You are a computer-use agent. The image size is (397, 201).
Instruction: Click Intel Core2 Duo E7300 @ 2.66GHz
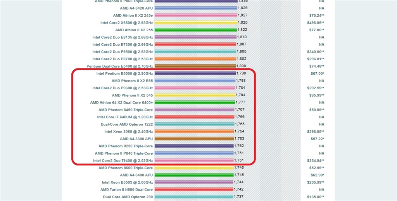pyautogui.click(x=123, y=44)
